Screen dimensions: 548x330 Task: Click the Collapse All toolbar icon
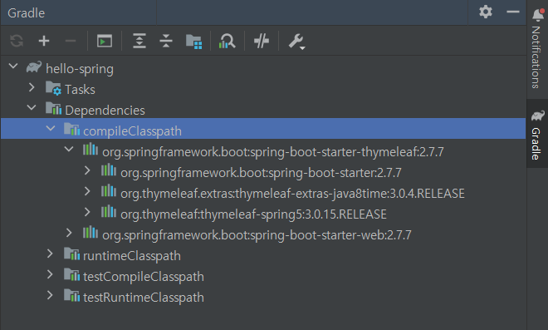pyautogui.click(x=166, y=41)
